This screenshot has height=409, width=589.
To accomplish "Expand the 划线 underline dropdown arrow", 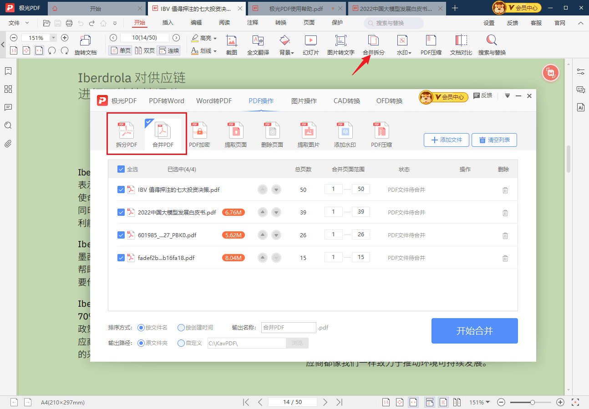I will coord(215,51).
